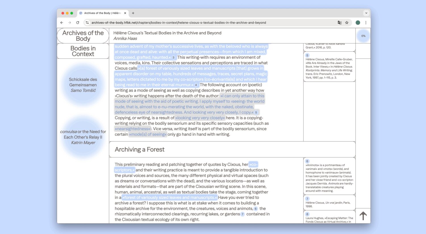Image resolution: width=426 pixels, height=234 pixels.
Task: Open the Chrome three-dot menu
Action: point(366,23)
